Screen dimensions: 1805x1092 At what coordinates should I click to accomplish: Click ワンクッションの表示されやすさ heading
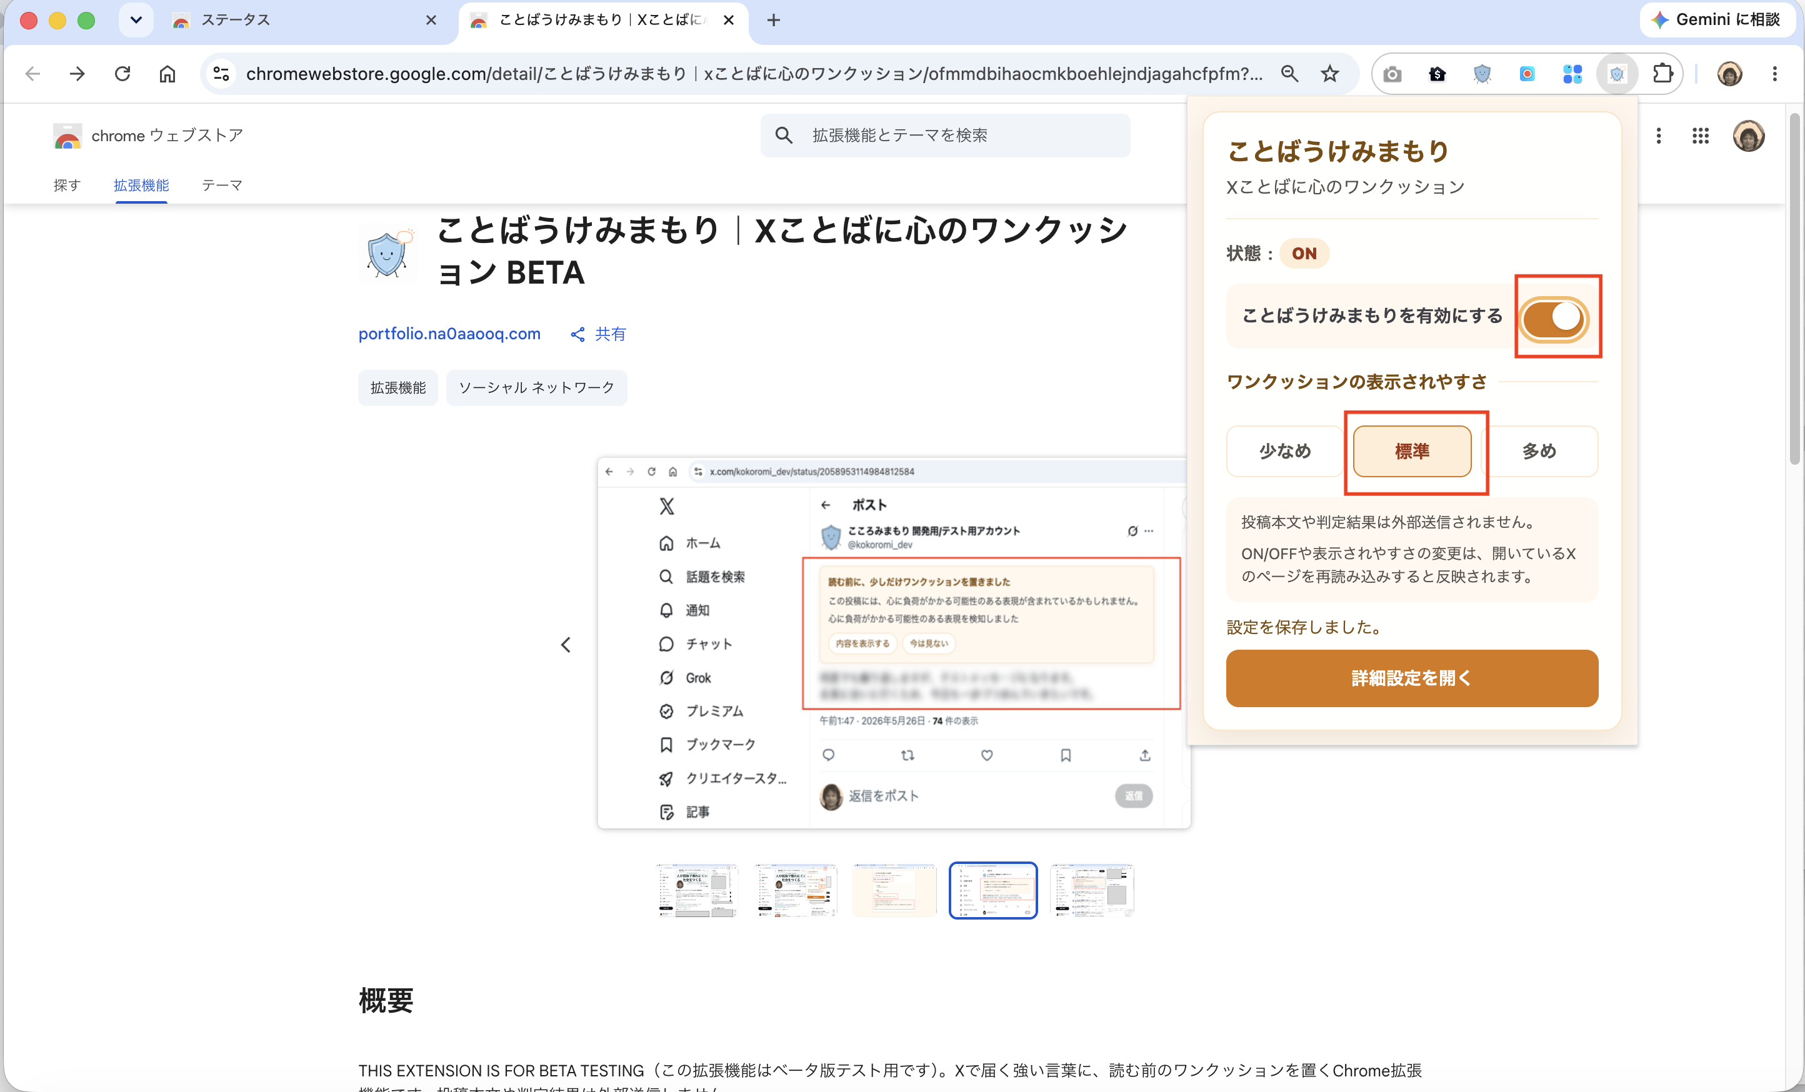pos(1357,382)
